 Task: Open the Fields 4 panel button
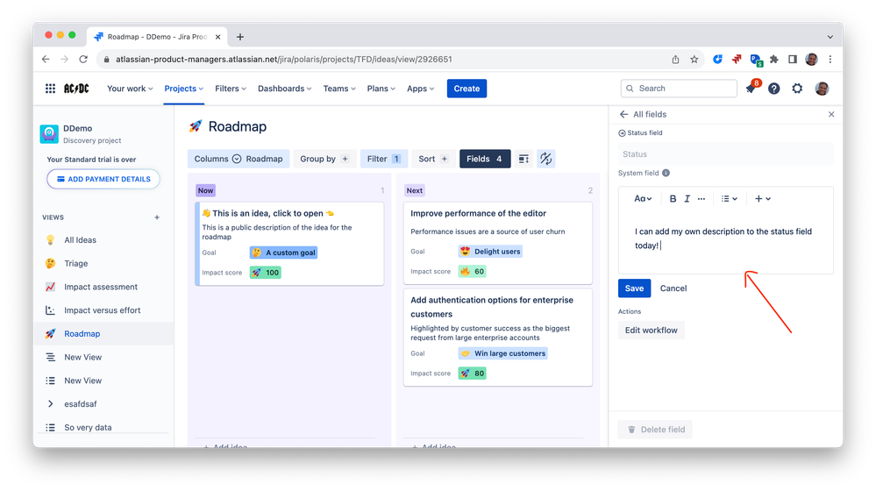[485, 160]
